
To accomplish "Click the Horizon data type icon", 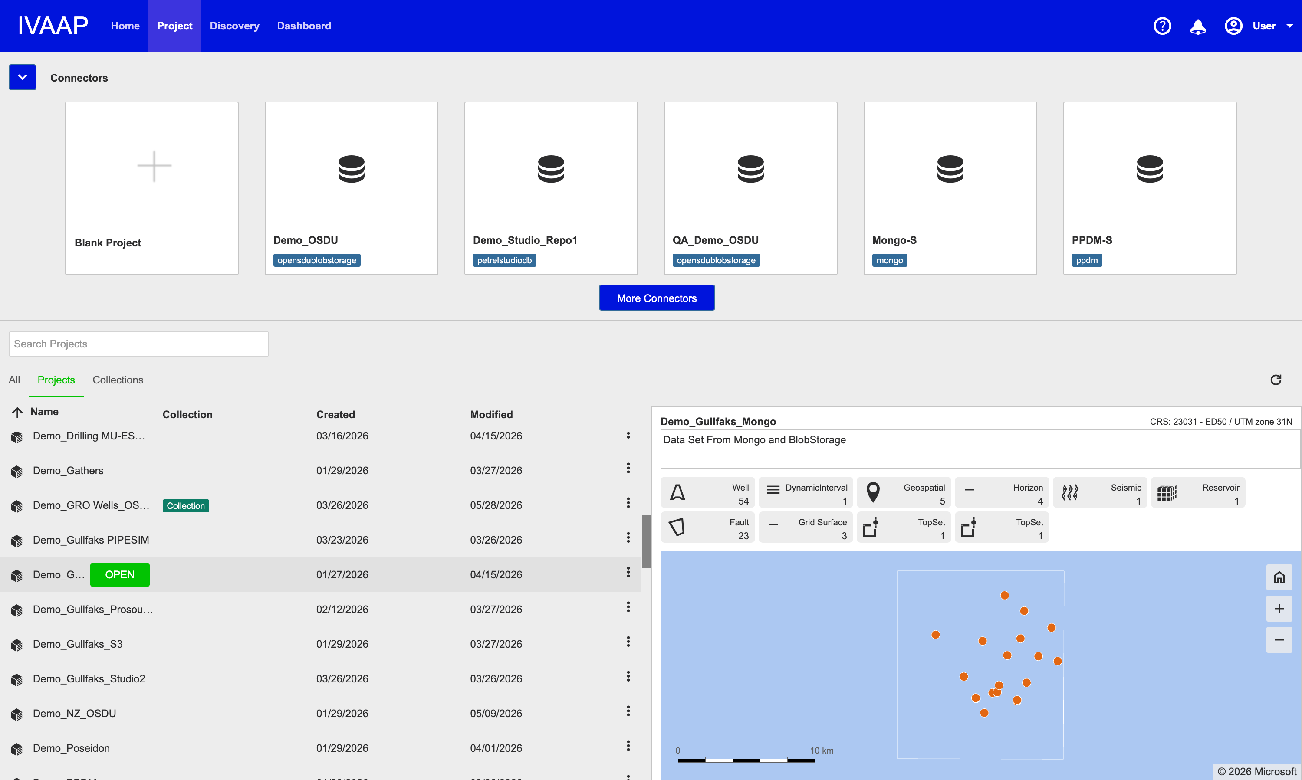I will [969, 490].
